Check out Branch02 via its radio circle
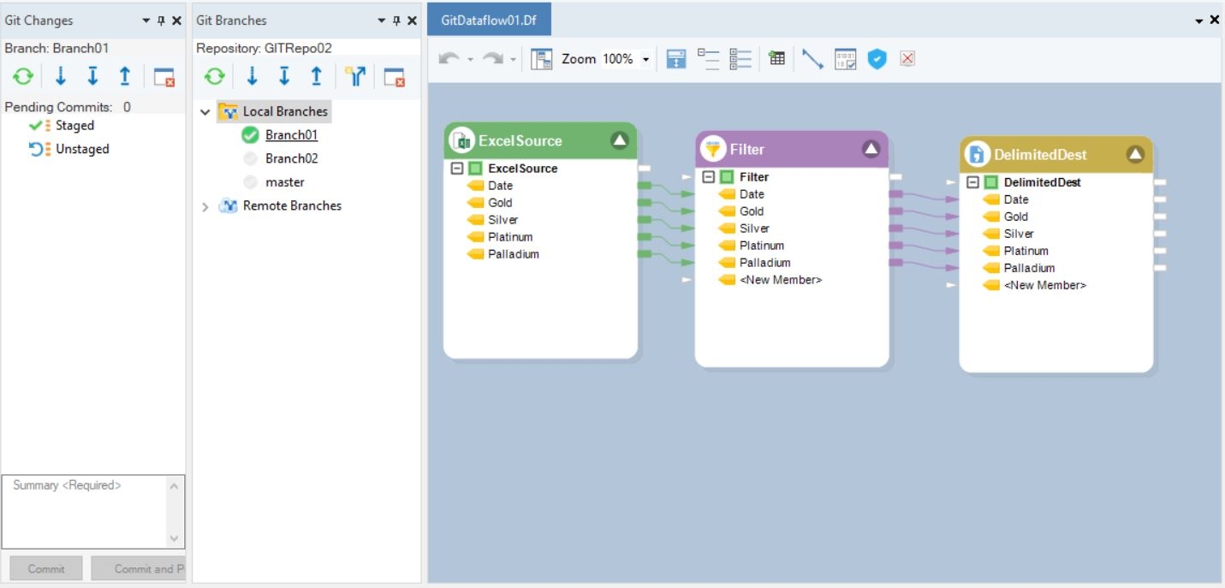The image size is (1225, 588). point(250,158)
